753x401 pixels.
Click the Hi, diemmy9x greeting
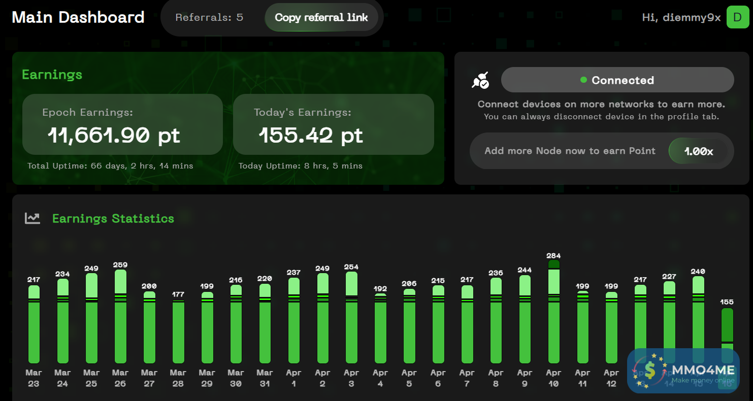point(681,17)
